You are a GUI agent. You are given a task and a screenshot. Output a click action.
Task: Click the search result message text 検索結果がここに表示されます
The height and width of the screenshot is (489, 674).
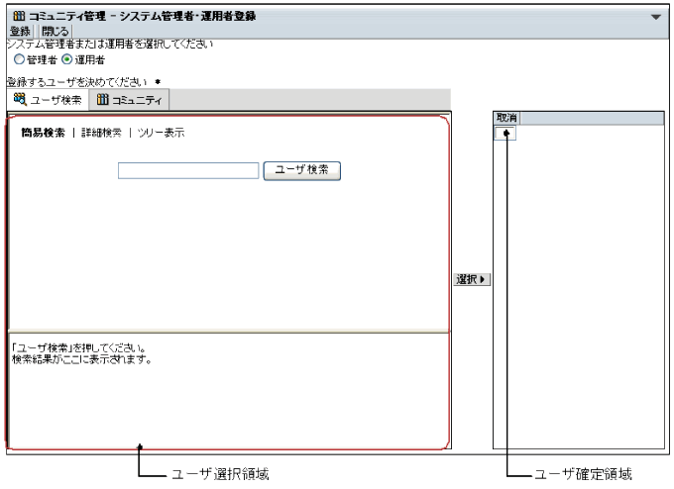coord(81,359)
